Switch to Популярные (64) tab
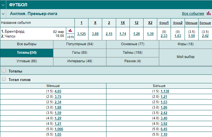 pyautogui.click(x=80, y=44)
